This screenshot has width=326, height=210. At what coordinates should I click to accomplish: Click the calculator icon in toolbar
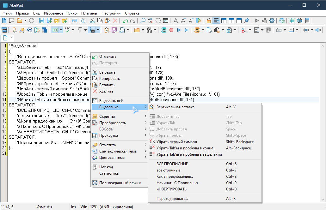(307, 21)
